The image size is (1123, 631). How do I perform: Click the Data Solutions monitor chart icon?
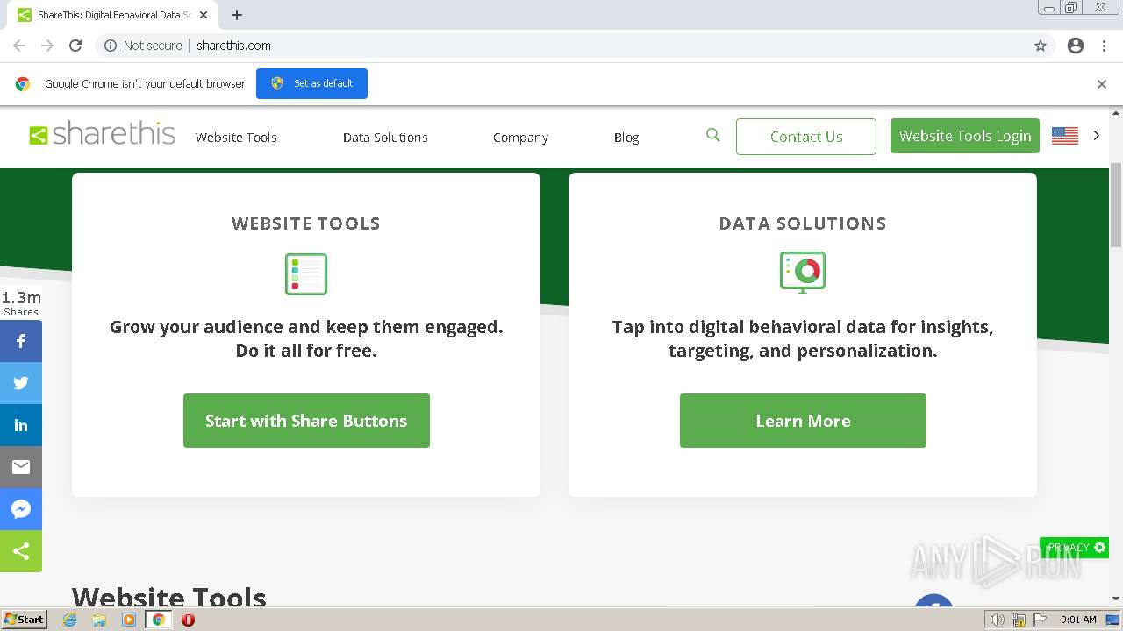[x=803, y=273]
